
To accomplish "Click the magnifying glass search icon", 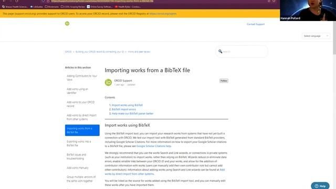I will point(220,51).
